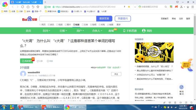
Task: Click the blue '搜索答案' button
Action: tap(104, 19)
